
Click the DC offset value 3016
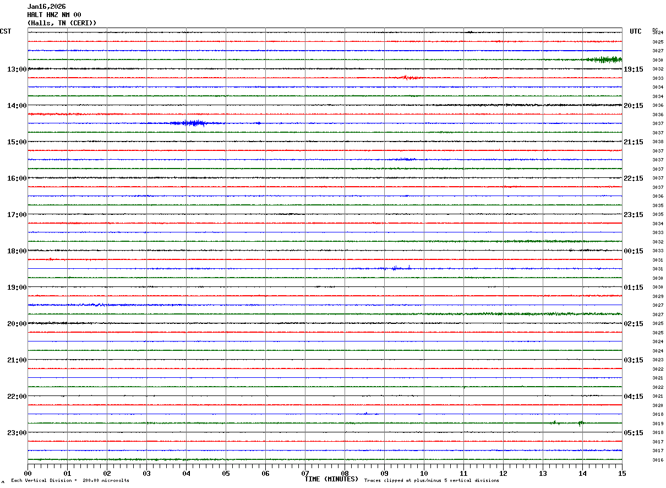tap(658, 460)
